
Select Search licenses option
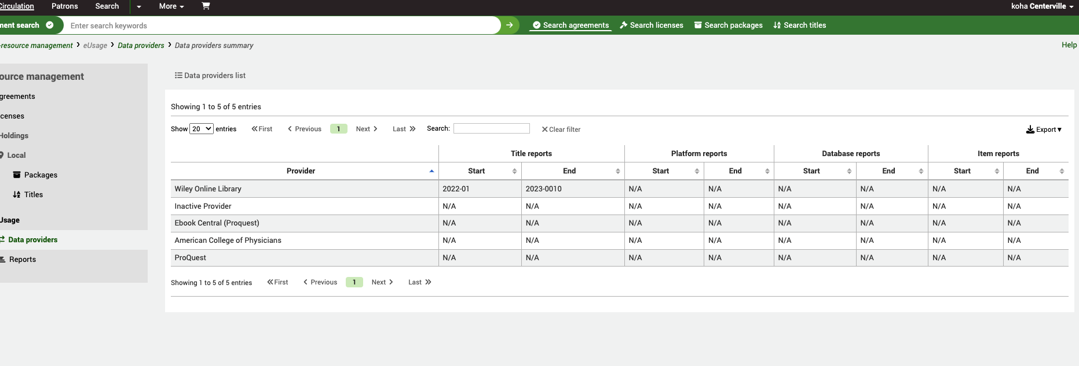click(x=652, y=25)
